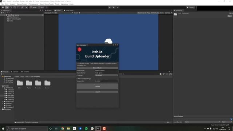This screenshot has width=233, height=131.
Task: Open the Editor folder thumbnail
Action: coord(20,83)
